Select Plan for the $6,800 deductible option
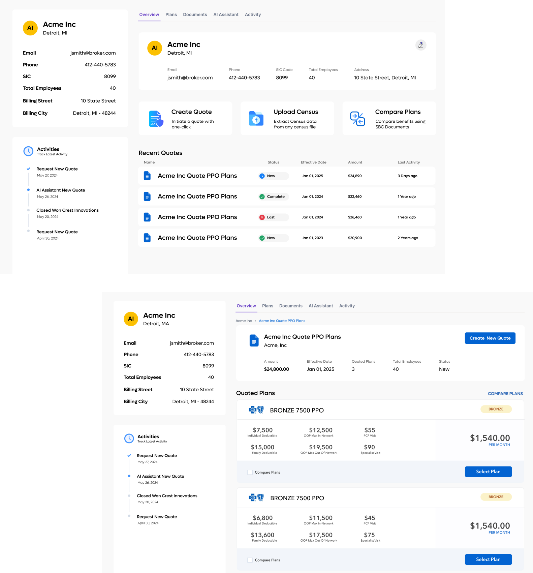Image resolution: width=533 pixels, height=573 pixels. click(488, 559)
